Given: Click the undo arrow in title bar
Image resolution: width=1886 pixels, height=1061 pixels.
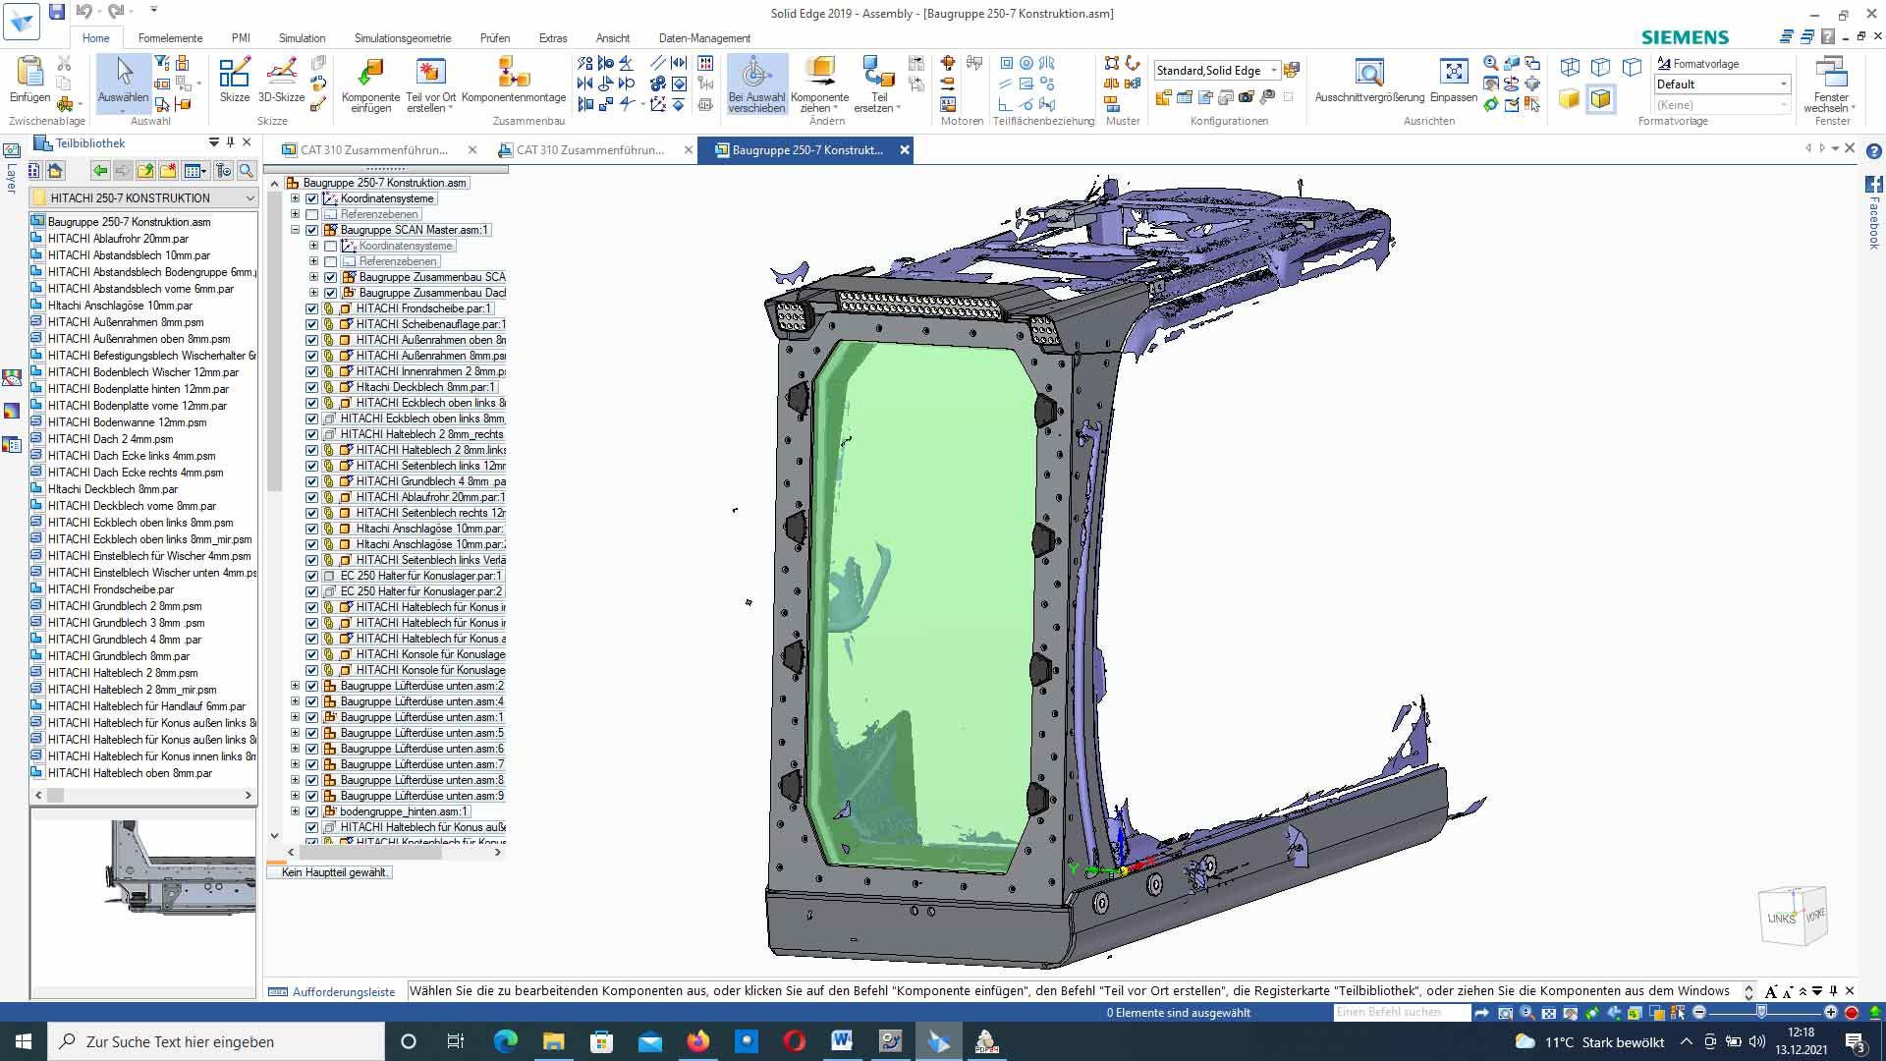Looking at the screenshot, I should [84, 12].
